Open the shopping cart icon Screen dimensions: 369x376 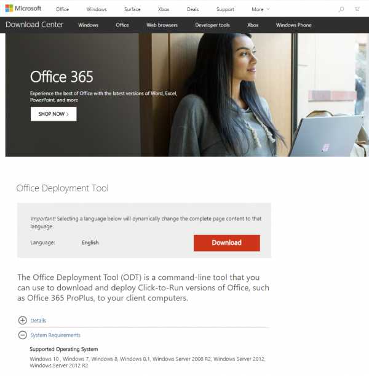[357, 9]
